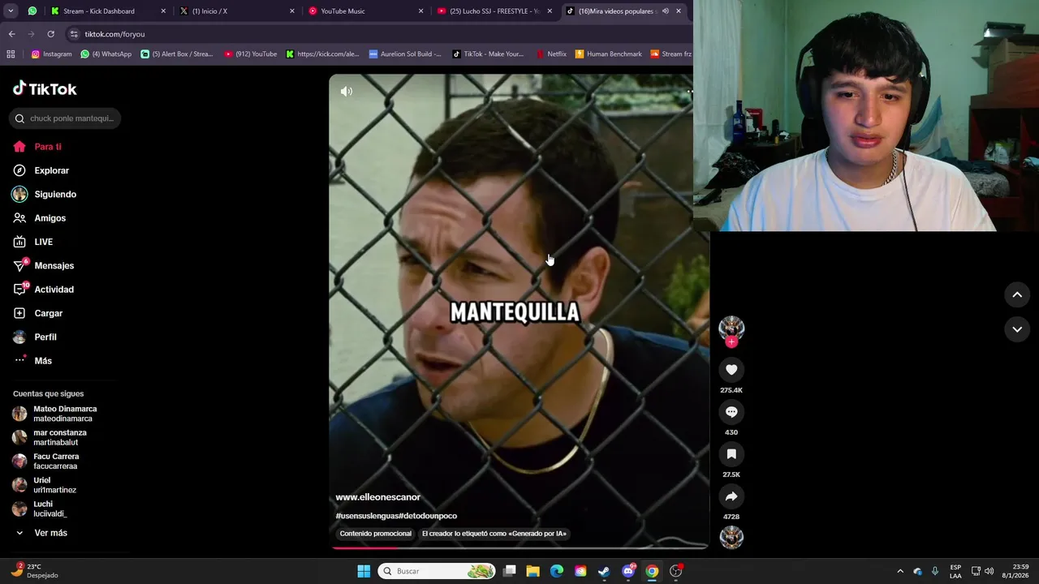This screenshot has height=584, width=1039.
Task: Open the Instagram bookmark
Action: [x=51, y=54]
